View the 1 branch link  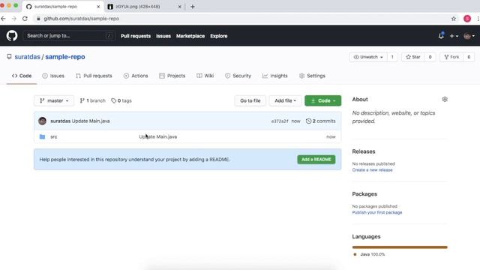pyautogui.click(x=92, y=100)
